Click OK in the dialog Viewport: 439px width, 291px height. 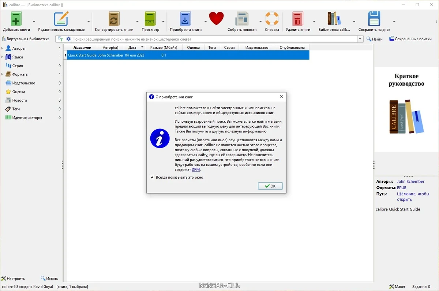(270, 186)
